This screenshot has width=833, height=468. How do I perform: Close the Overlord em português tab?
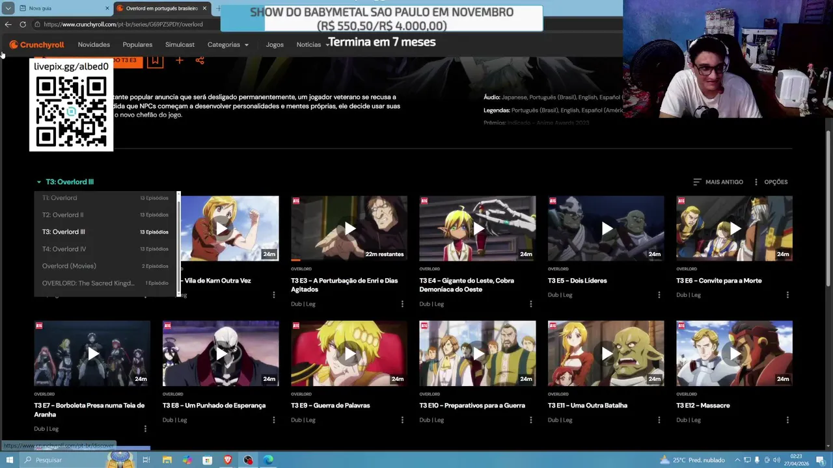[204, 8]
